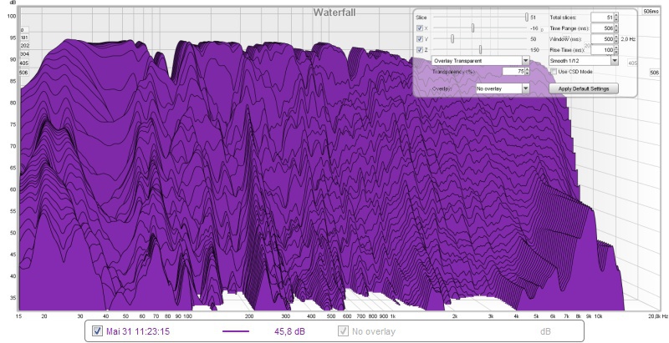Click the up arrow of Total slices spinner
The height and width of the screenshot is (343, 669).
(616, 14)
